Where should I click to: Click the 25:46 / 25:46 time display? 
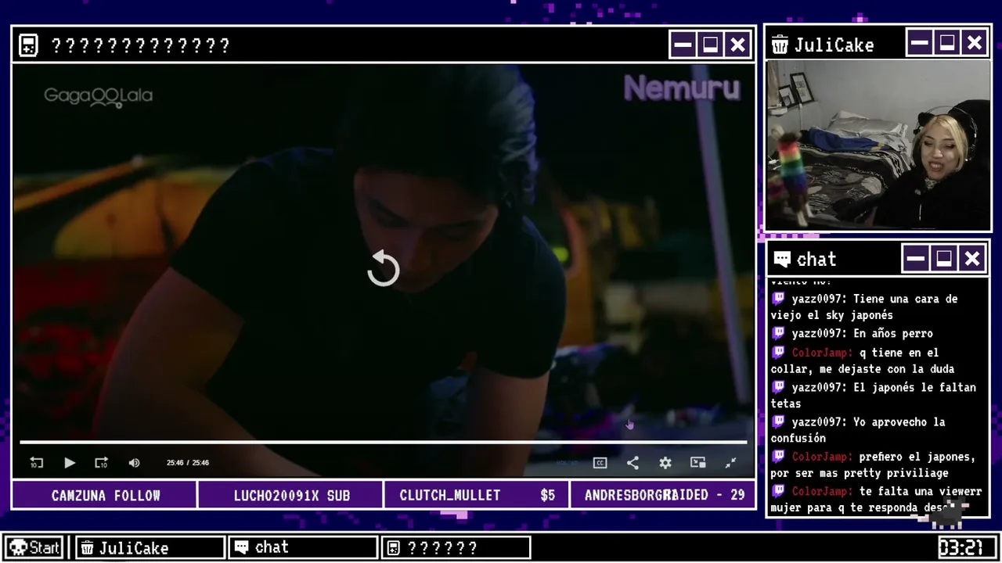coord(188,463)
